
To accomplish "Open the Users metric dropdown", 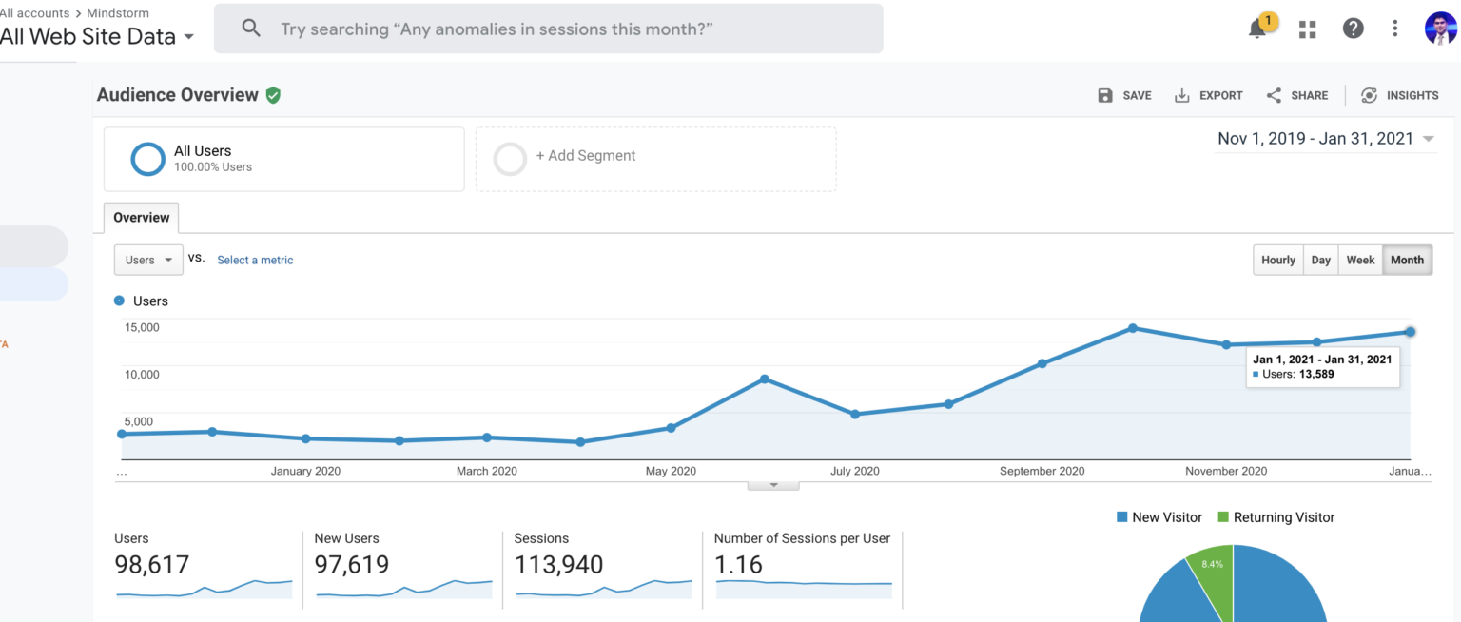I will 148,260.
